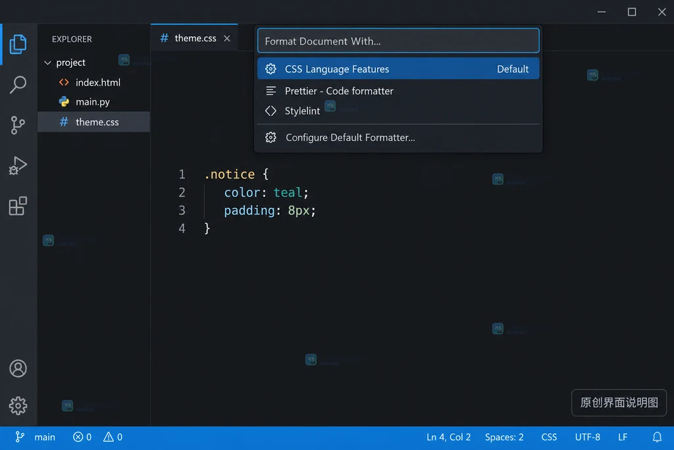
Task: Click the teal color value in editor
Action: tap(288, 192)
